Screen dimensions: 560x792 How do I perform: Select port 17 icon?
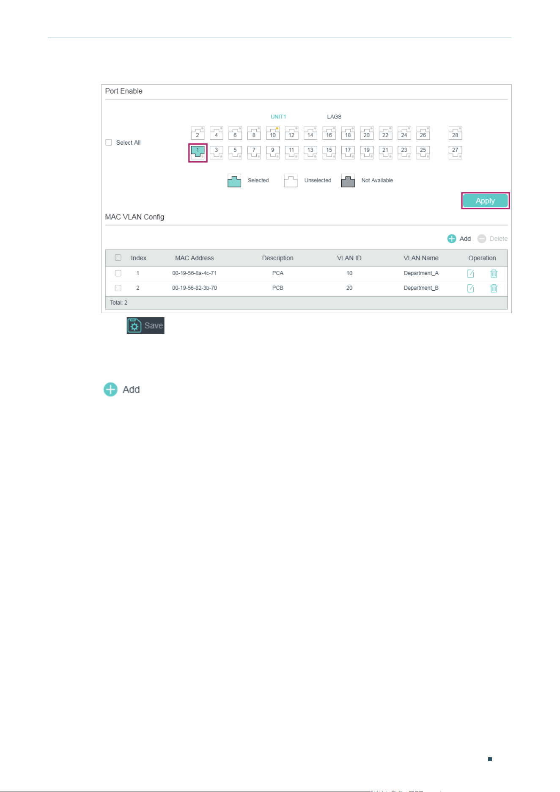coord(348,152)
